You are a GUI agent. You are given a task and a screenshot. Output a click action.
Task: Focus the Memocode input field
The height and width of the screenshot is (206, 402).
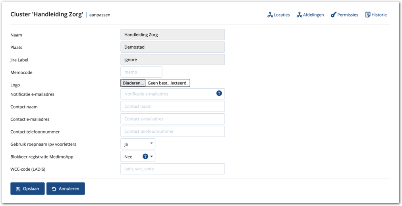click(x=141, y=72)
